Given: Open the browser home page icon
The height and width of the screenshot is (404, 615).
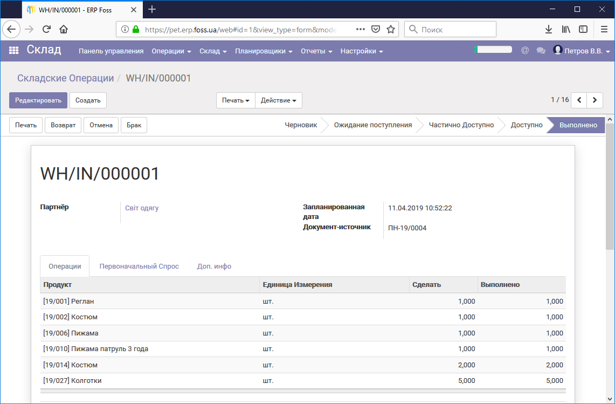Looking at the screenshot, I should [64, 29].
